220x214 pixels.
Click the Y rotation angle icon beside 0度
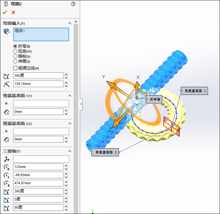click(x=7, y=200)
